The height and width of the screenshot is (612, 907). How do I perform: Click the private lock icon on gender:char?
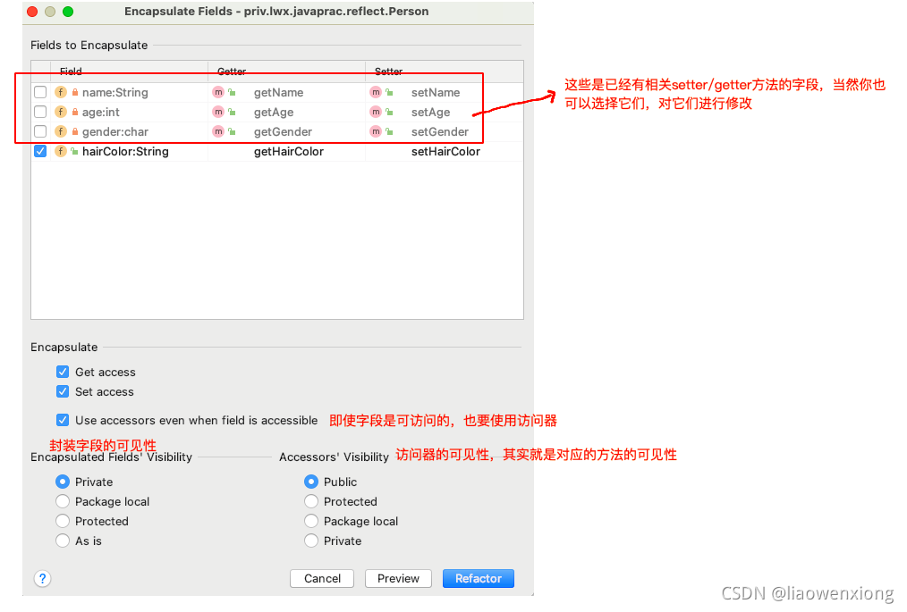74,131
